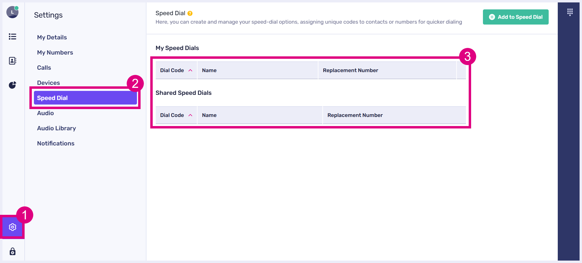Open the call list icon in sidebar
The width and height of the screenshot is (582, 263).
tap(12, 37)
